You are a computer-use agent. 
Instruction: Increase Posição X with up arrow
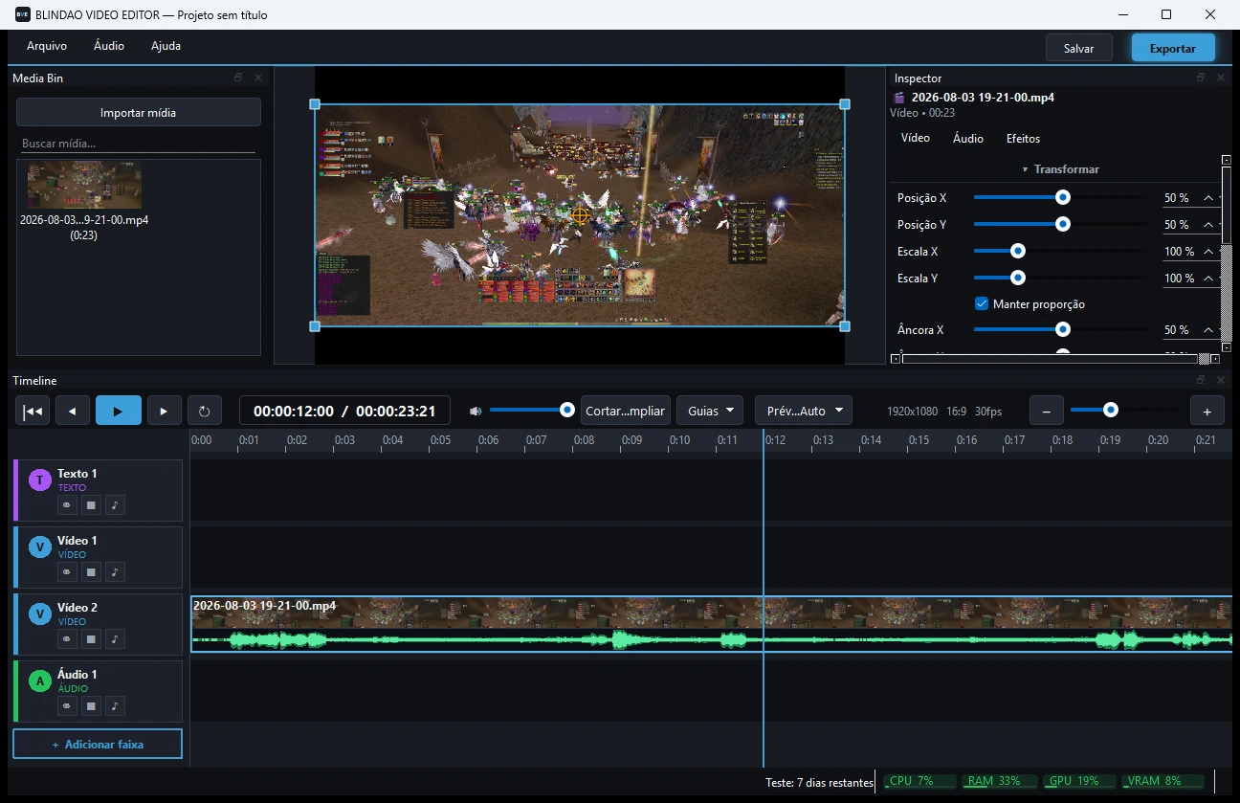coord(1208,198)
